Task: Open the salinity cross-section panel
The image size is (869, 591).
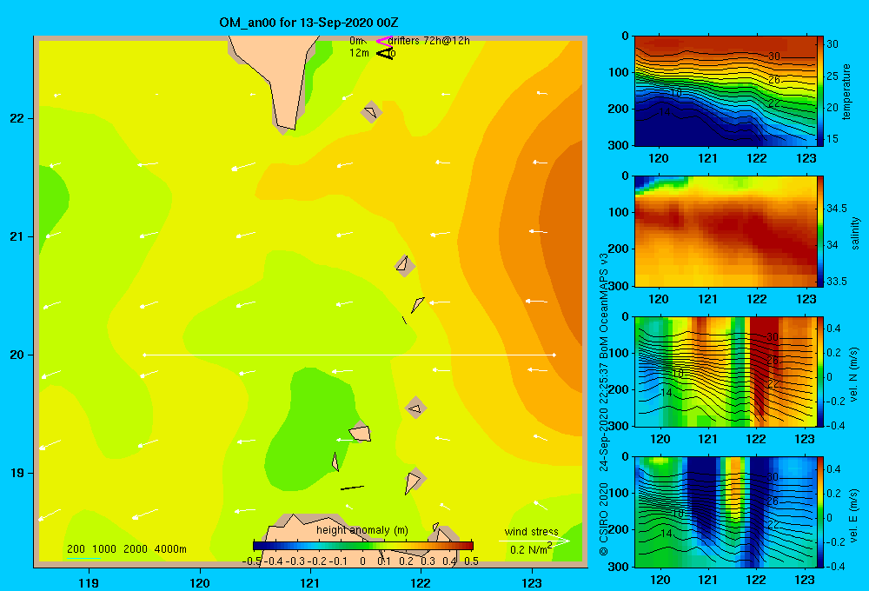Action: (x=725, y=231)
